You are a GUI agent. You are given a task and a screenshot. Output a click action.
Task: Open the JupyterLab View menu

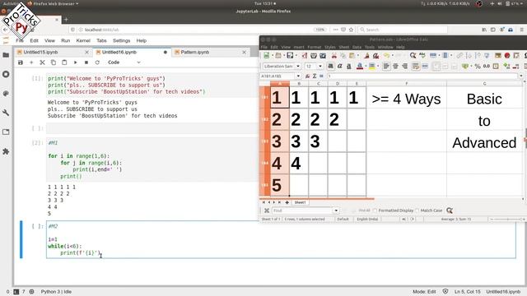pyautogui.click(x=49, y=40)
